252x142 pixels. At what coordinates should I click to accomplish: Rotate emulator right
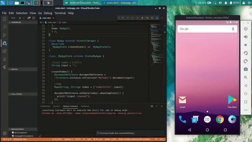(x=246, y=61)
